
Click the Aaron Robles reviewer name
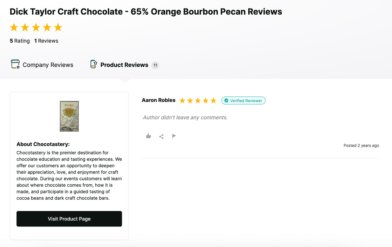(x=158, y=100)
